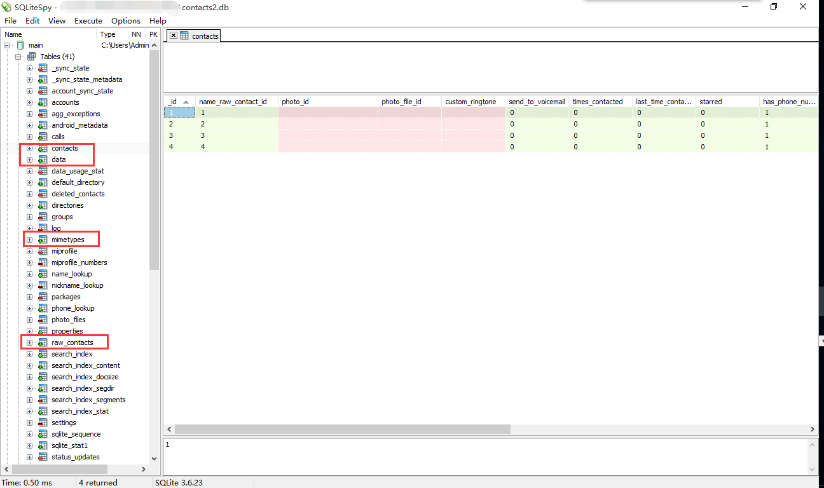Click the table icon beside mimetypes
The height and width of the screenshot is (488, 824).
pos(43,240)
